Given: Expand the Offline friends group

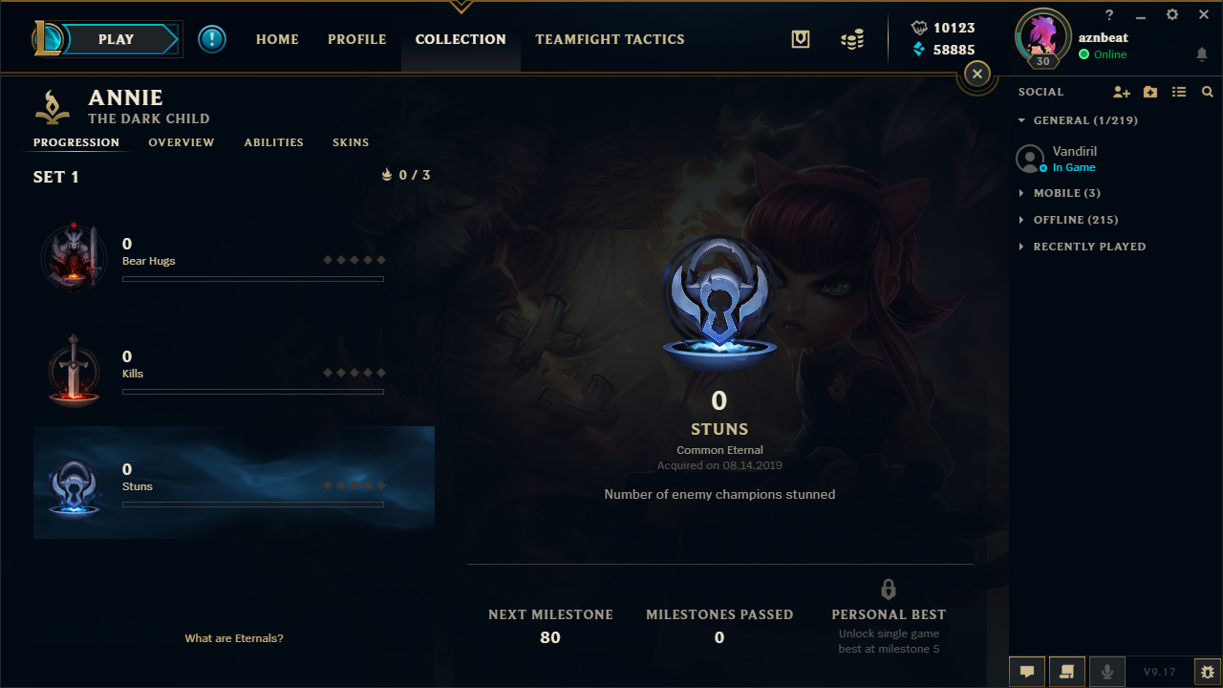Looking at the screenshot, I should pos(1069,220).
